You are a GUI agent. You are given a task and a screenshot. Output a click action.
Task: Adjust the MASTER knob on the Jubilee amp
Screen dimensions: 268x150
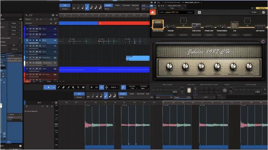tap(249, 67)
